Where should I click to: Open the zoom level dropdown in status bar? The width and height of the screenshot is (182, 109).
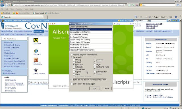(x=178, y=108)
